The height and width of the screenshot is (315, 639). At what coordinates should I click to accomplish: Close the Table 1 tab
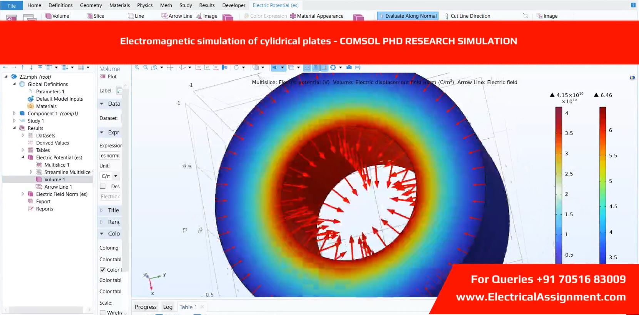[x=202, y=307]
